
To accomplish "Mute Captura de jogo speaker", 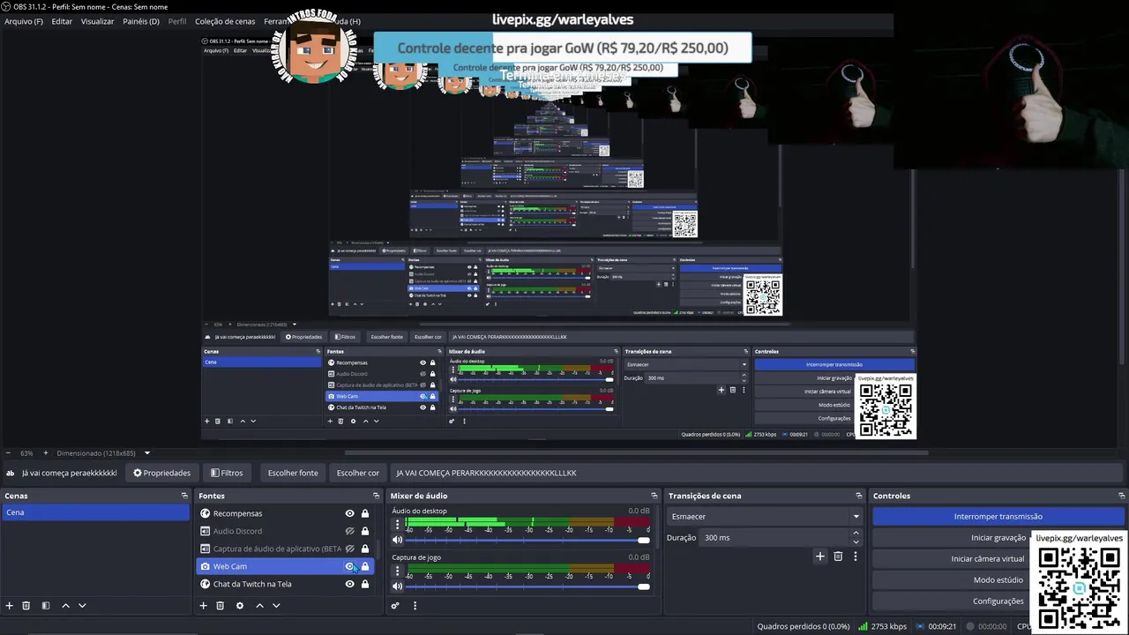I will [x=397, y=586].
